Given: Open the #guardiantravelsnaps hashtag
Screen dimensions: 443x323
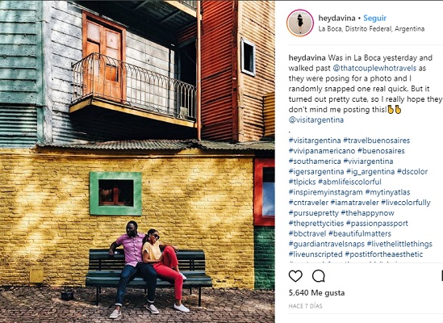Looking at the screenshot, I should coord(326,244).
